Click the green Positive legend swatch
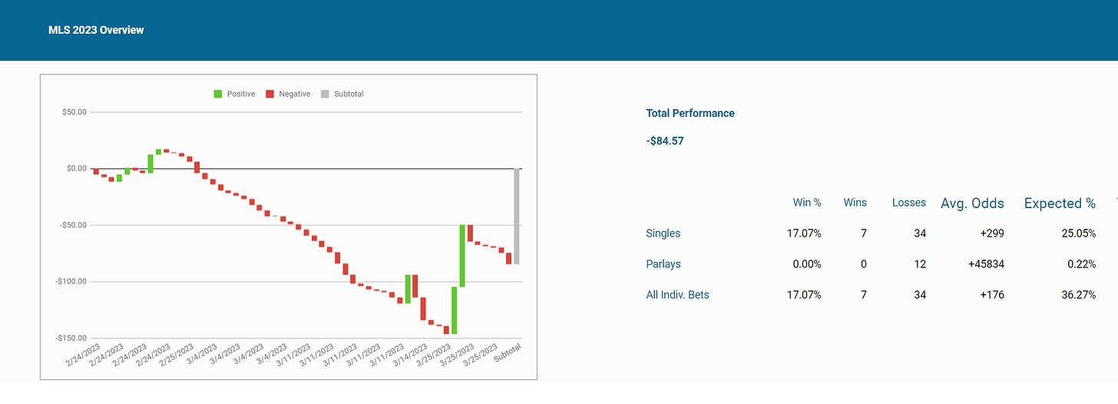 (217, 94)
